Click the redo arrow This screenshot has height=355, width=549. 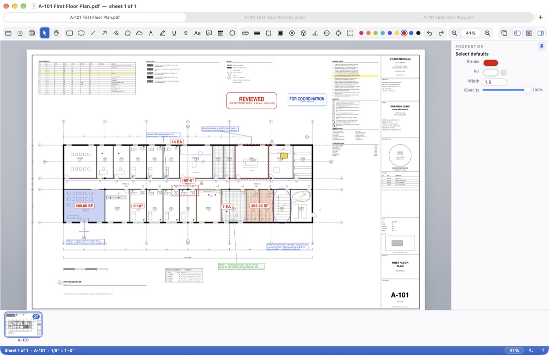point(441,33)
